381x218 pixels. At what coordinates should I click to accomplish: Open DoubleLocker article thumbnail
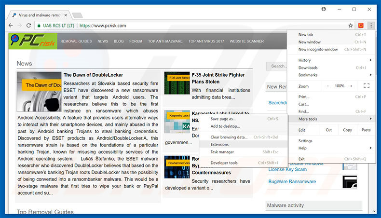coord(39,92)
